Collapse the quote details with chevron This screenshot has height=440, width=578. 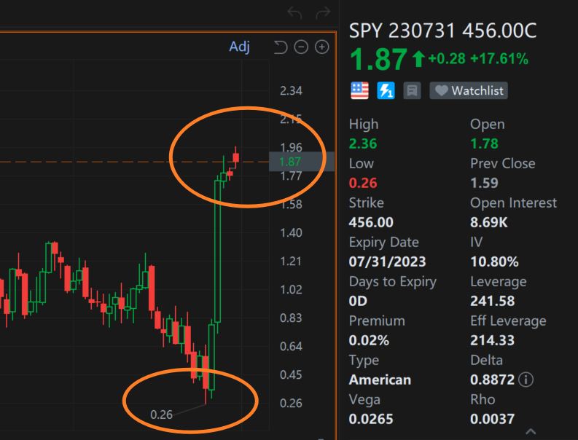531,431
